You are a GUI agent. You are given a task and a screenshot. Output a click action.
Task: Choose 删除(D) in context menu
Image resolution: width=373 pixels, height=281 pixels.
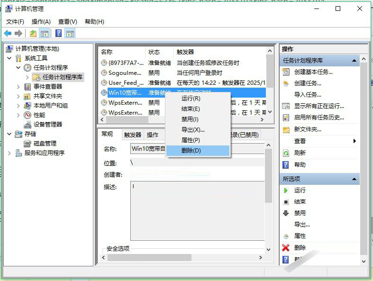(198, 151)
